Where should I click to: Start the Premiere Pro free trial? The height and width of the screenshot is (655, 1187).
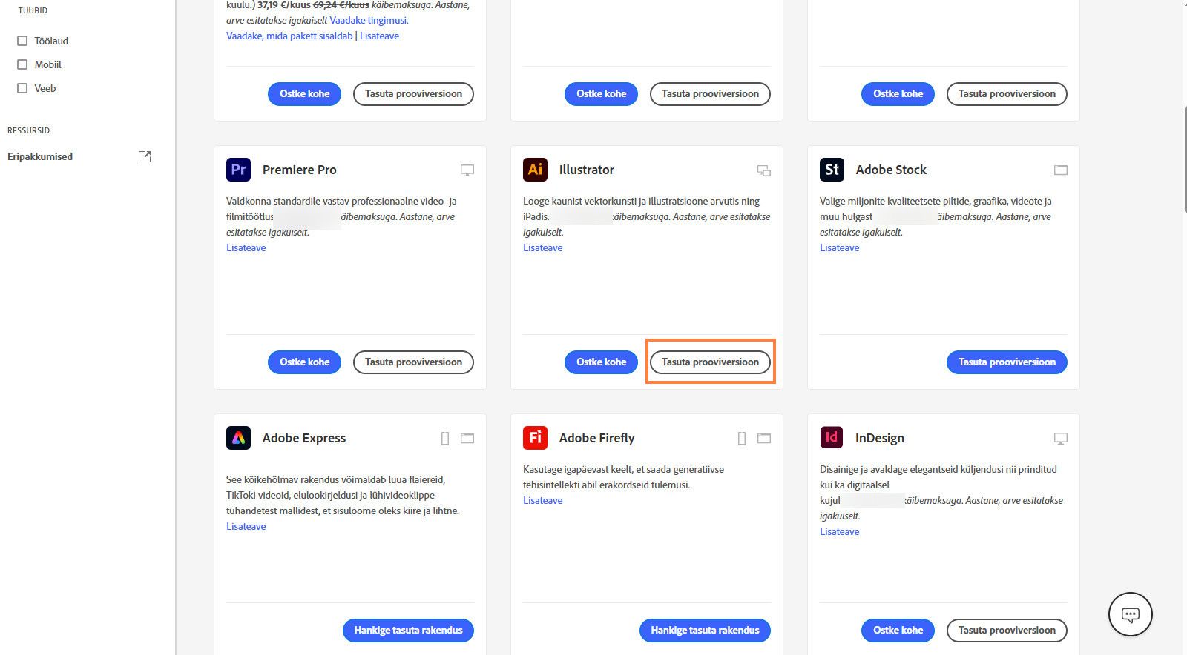coord(413,362)
